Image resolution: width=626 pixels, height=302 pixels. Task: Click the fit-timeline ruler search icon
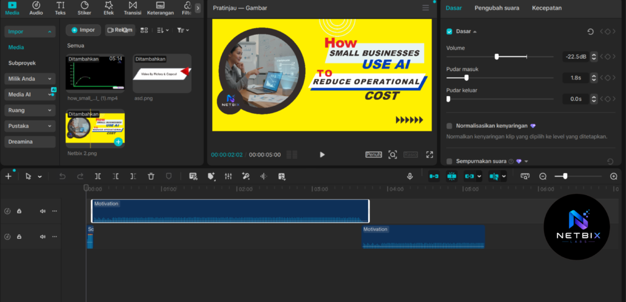(525, 176)
